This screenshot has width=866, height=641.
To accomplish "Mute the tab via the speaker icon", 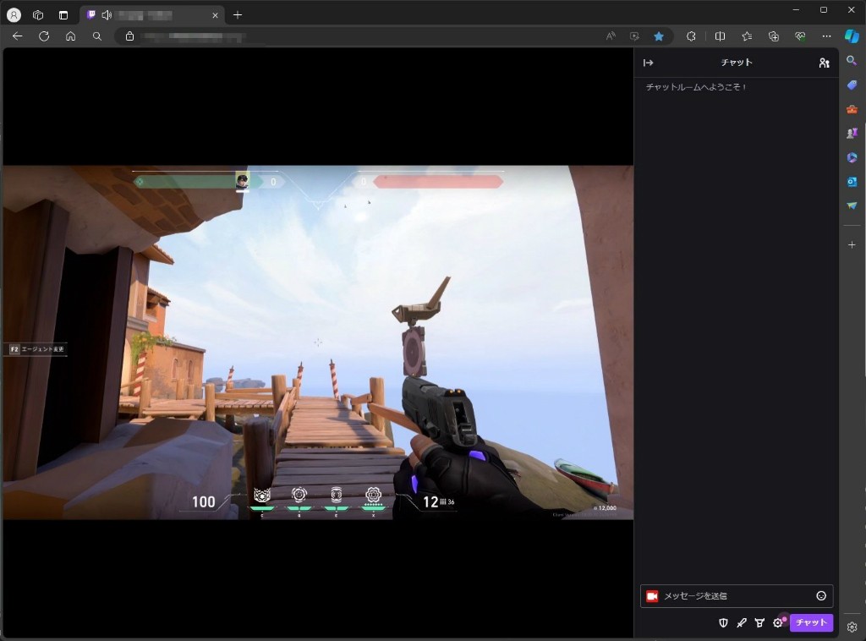I will (107, 15).
